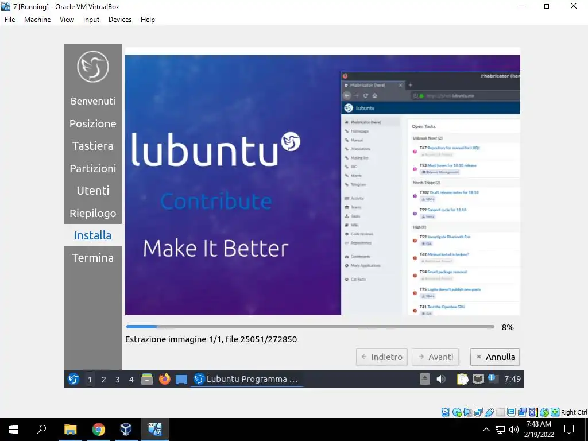Open the Machine menu
Viewport: 588px width, 441px height.
(x=37, y=20)
